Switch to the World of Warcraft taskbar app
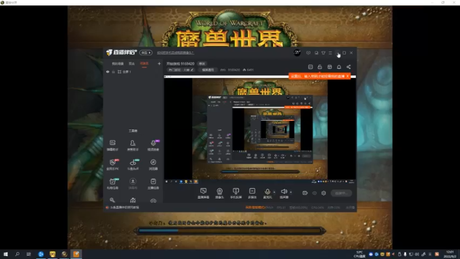Viewport: 460px width, 259px height. point(64,254)
